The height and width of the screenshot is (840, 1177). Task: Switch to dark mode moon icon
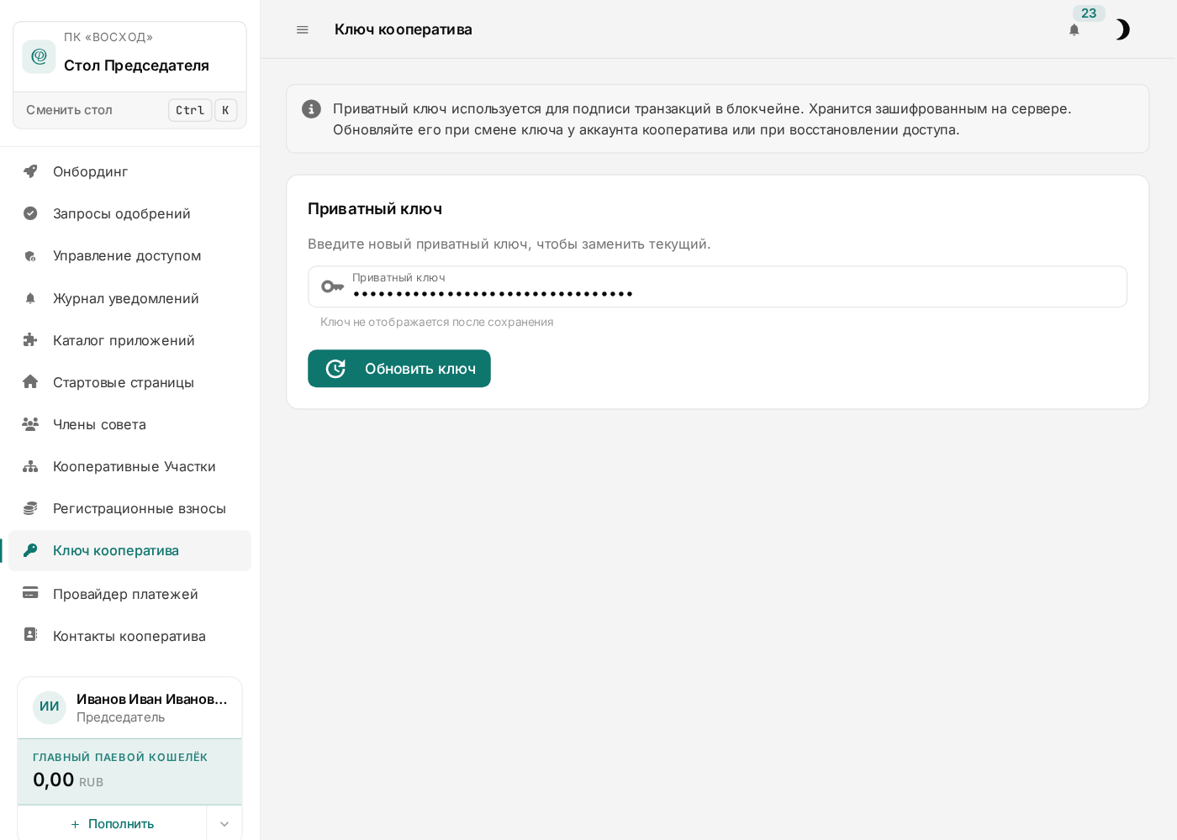tap(1122, 30)
